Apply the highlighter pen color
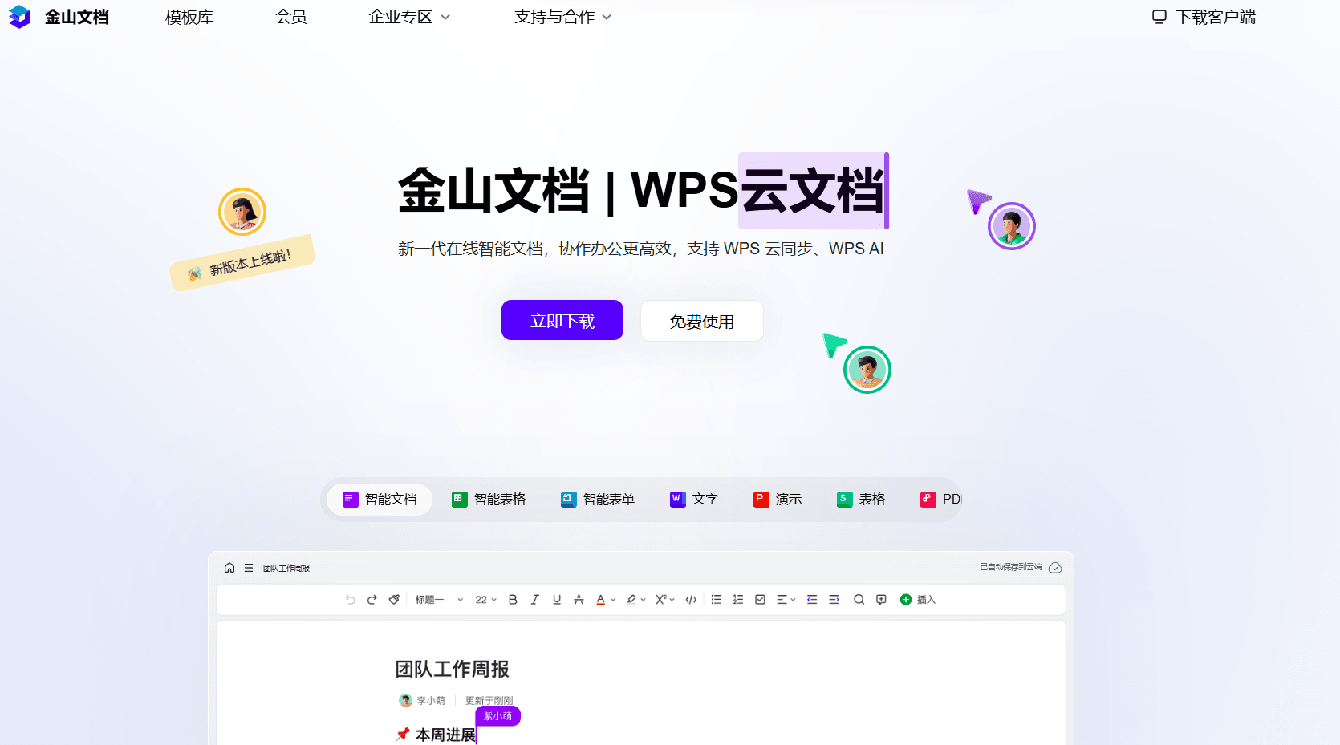The image size is (1340, 745). 631,600
